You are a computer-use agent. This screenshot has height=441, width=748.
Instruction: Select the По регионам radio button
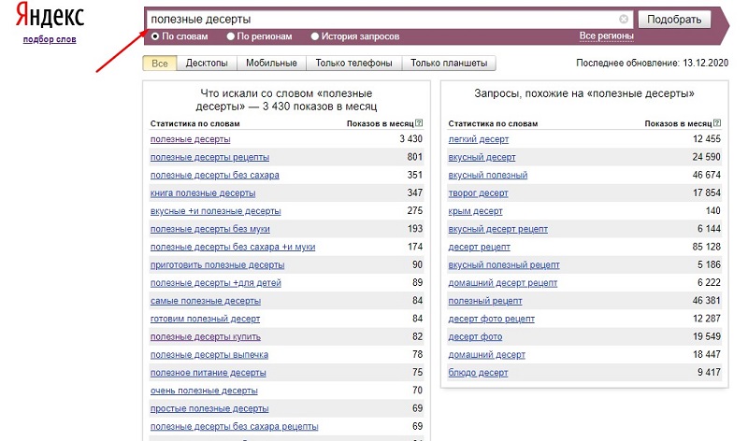[230, 36]
